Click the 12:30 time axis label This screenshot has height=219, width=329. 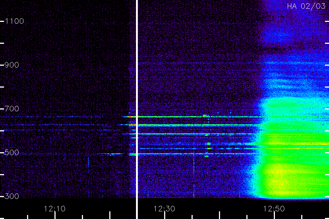click(164, 209)
